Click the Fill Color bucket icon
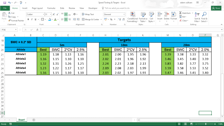The height and width of the screenshot is (126, 224). pos(50,19)
